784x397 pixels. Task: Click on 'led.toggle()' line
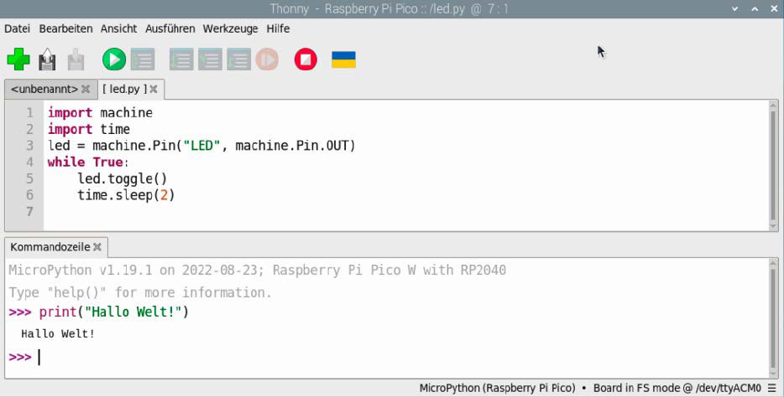[122, 178]
